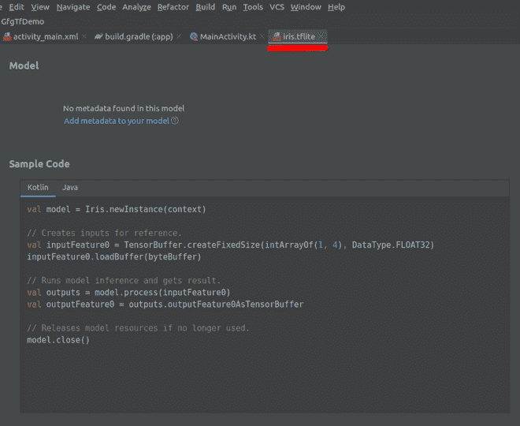
Task: Switch to the MainActivity.kt editor tab
Action: click(x=228, y=37)
